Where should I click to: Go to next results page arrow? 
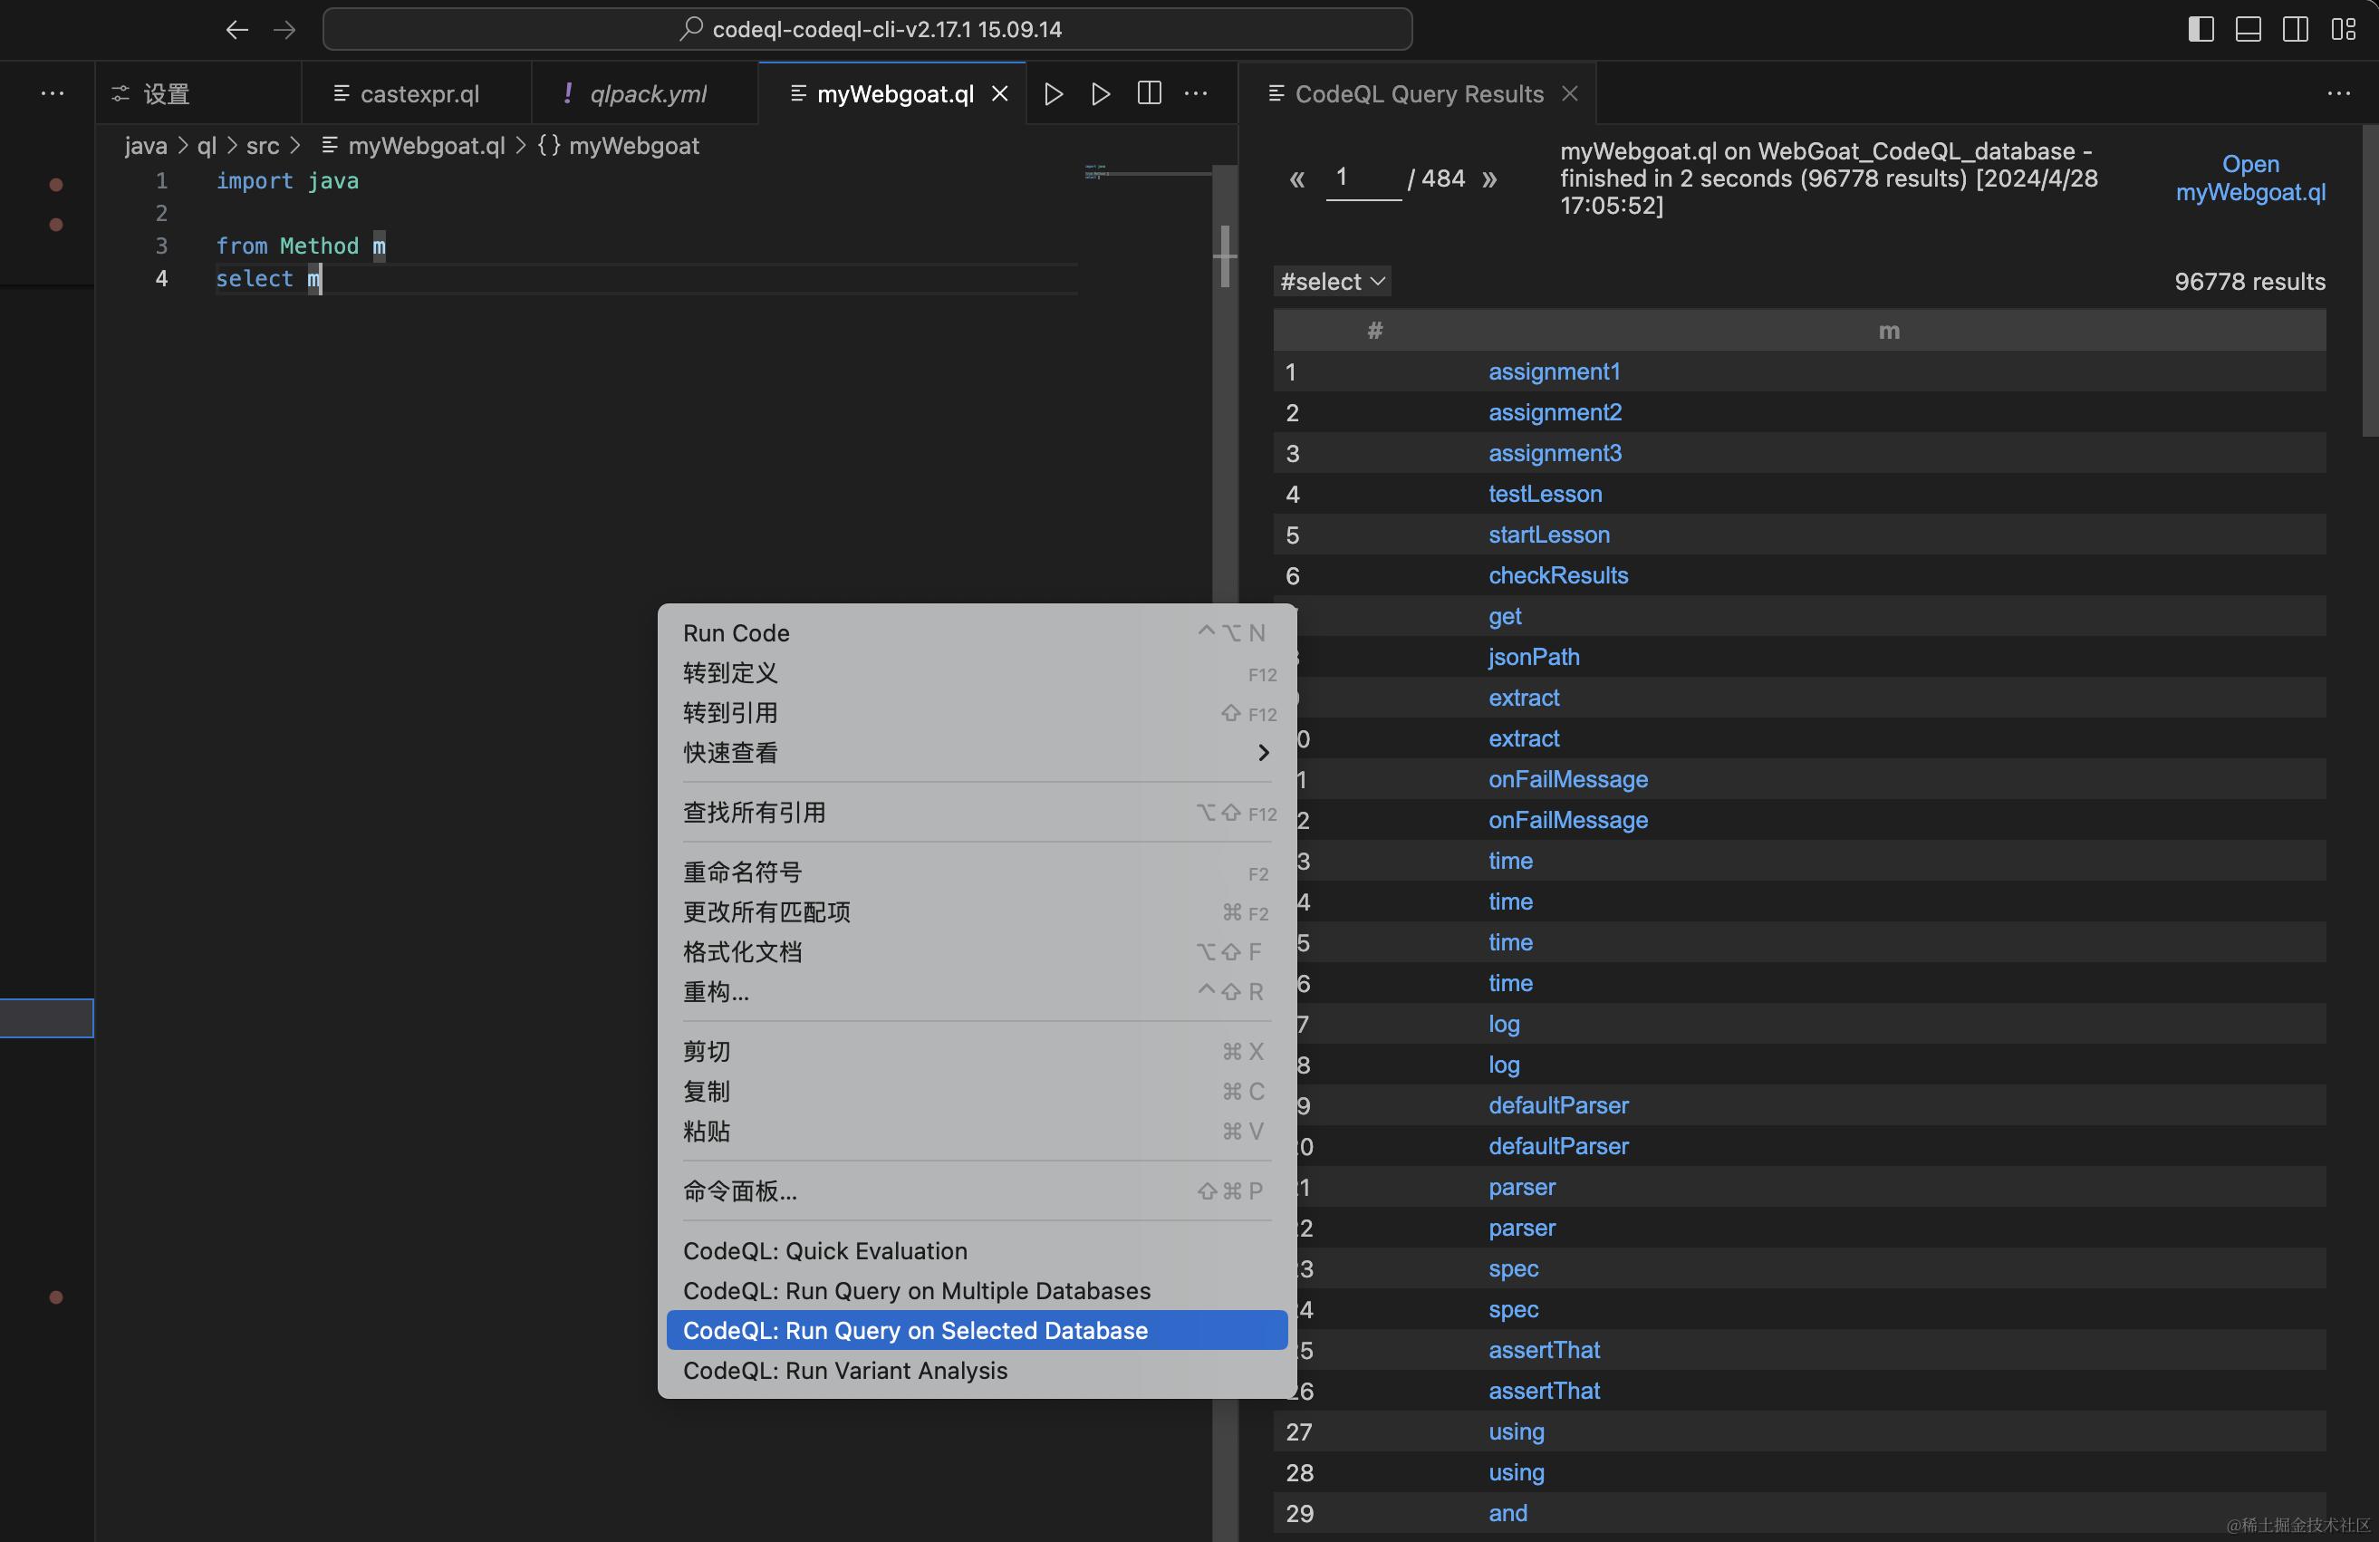[x=1489, y=180]
